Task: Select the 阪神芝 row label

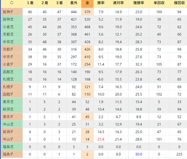Action: 12,19
